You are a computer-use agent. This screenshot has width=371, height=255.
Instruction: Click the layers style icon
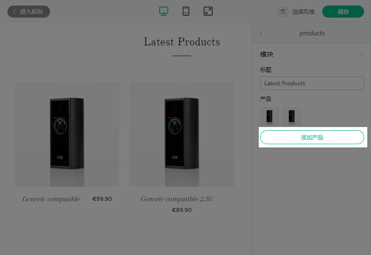283,12
